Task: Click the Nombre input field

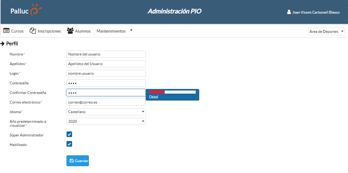Action: (106, 54)
